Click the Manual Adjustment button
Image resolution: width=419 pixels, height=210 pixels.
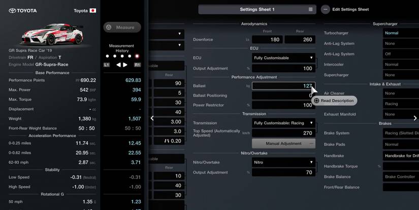click(x=283, y=144)
